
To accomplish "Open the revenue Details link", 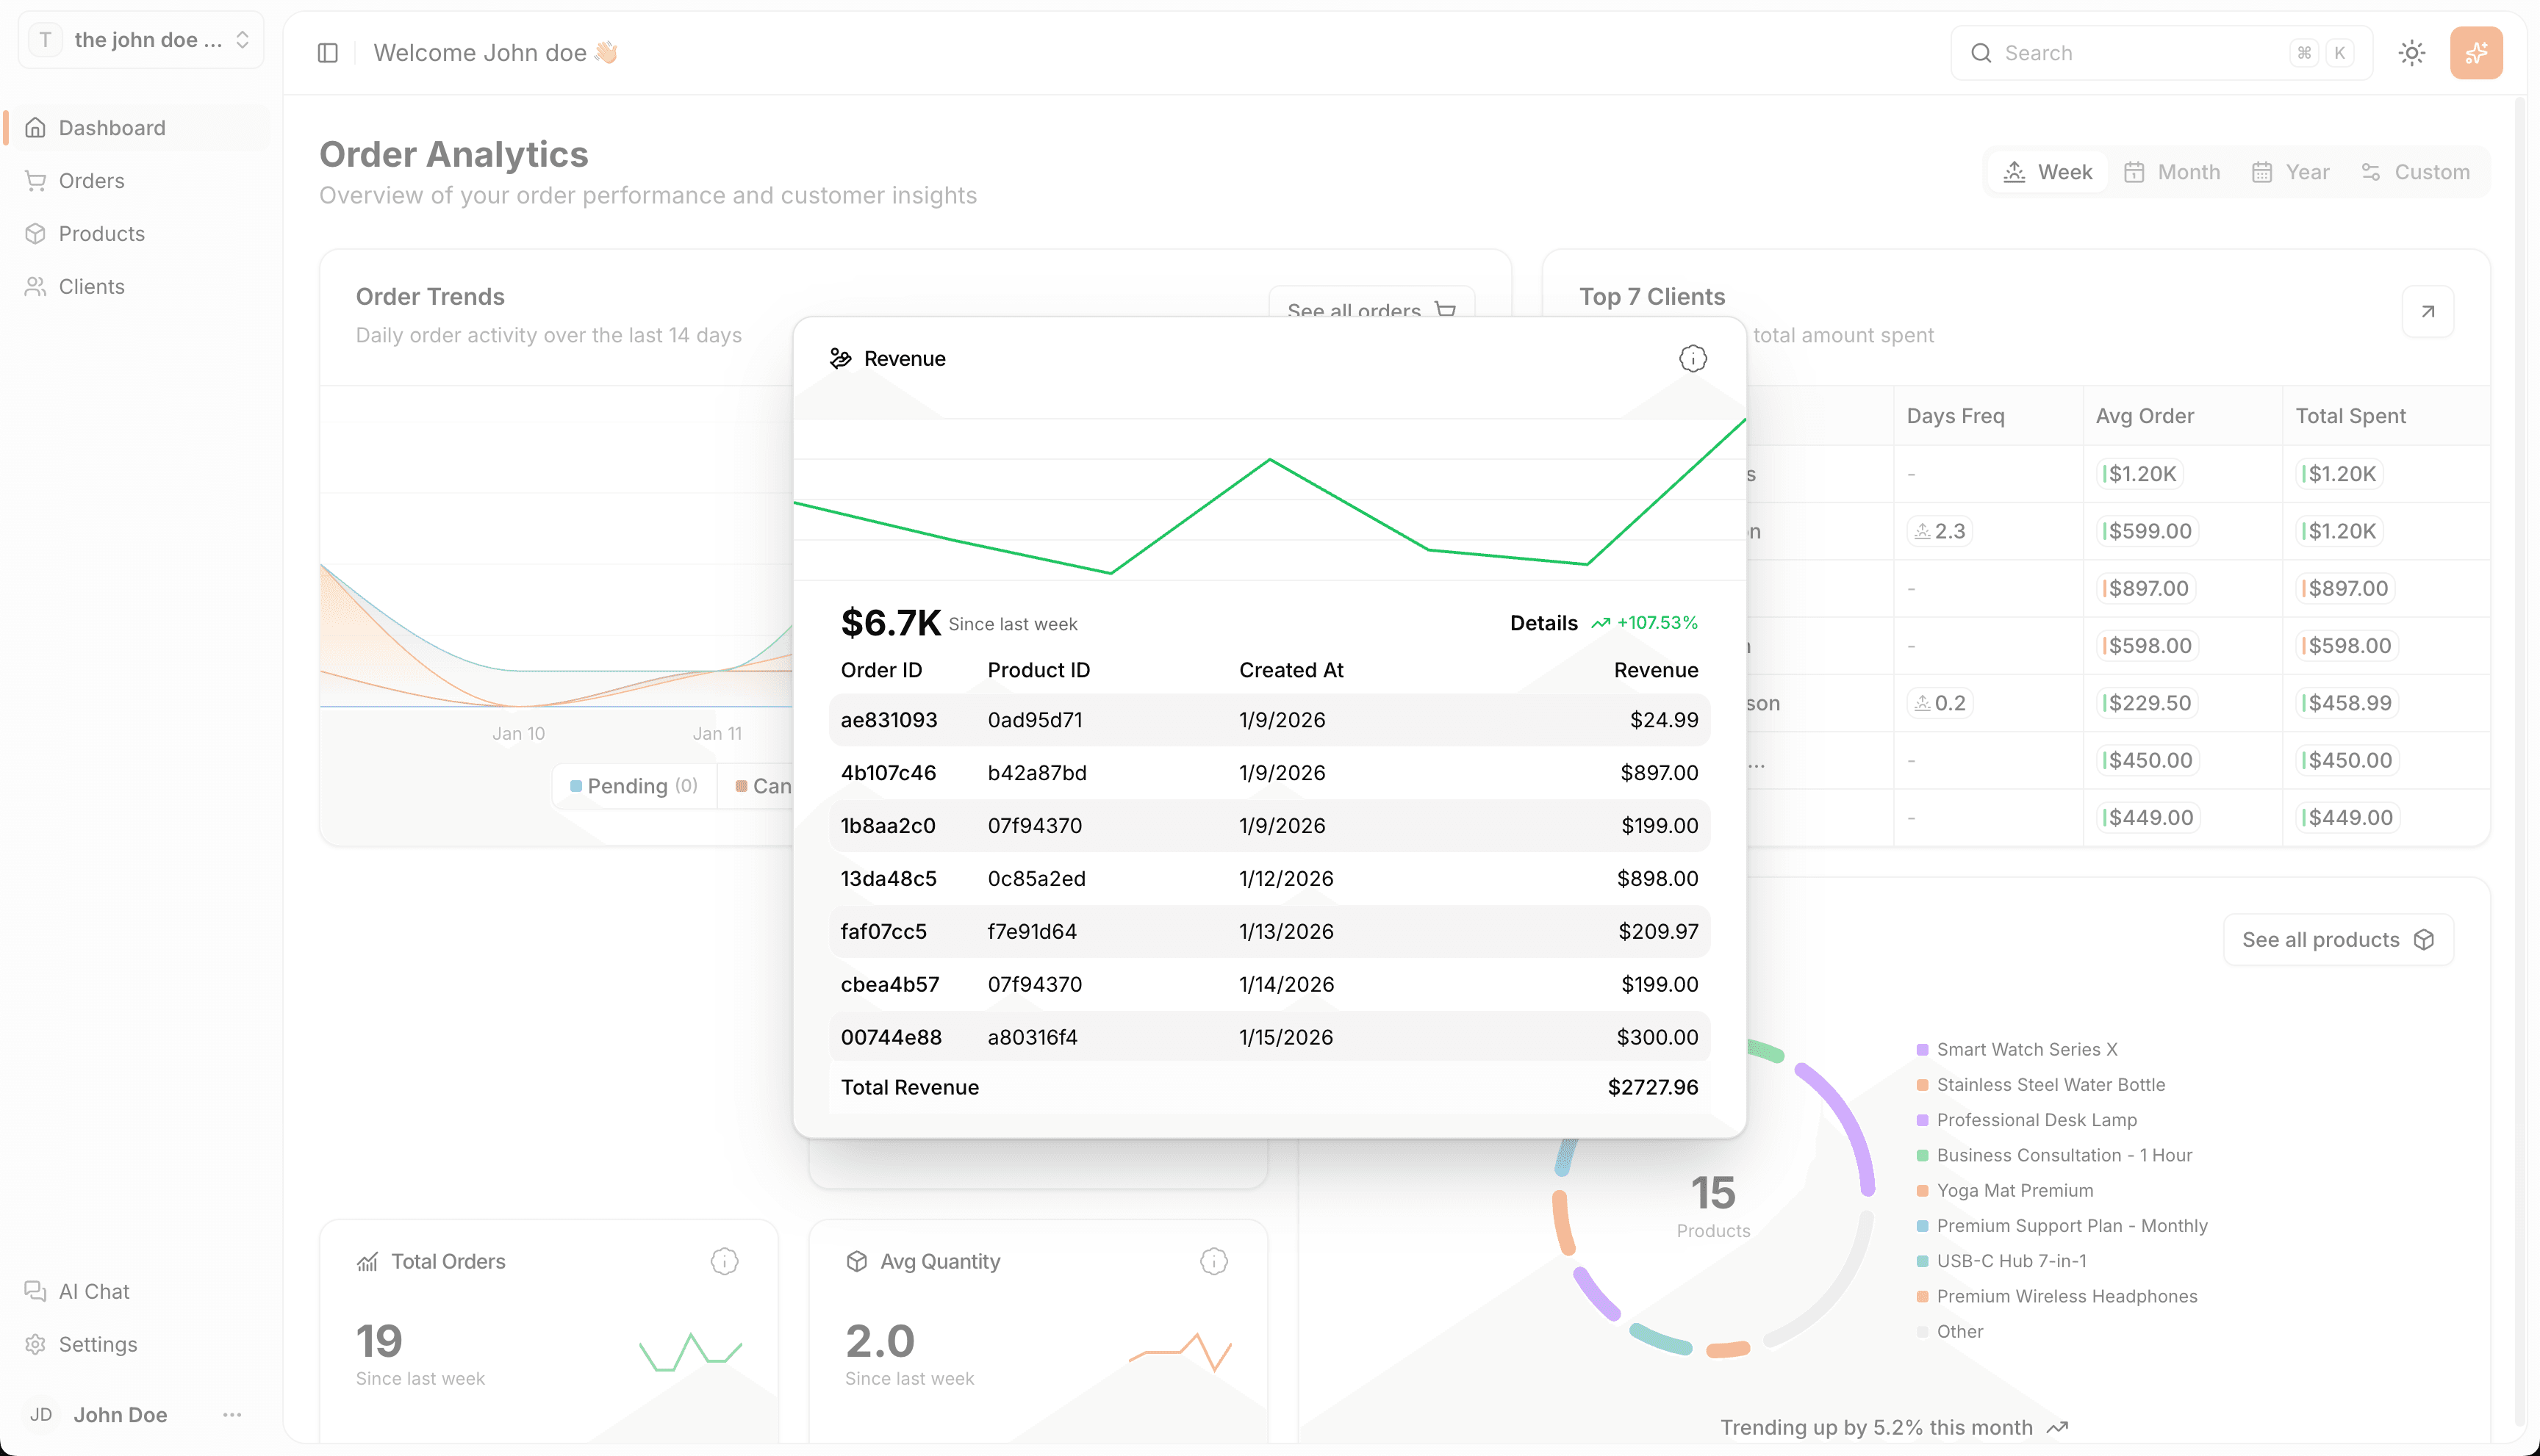I will point(1543,622).
